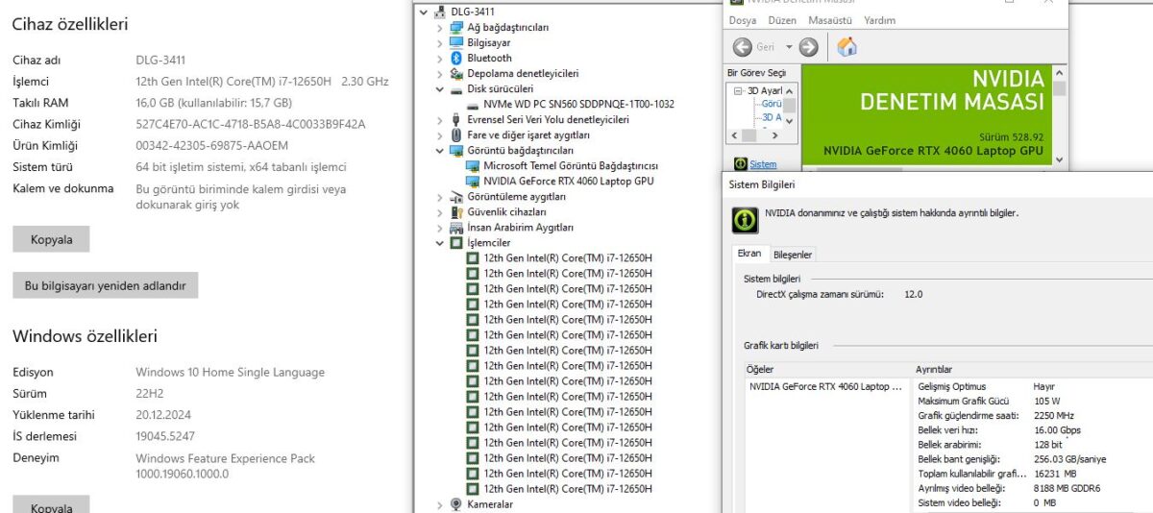Expand the Depolama denetleyicileri node
This screenshot has height=513, width=1153.
(440, 74)
